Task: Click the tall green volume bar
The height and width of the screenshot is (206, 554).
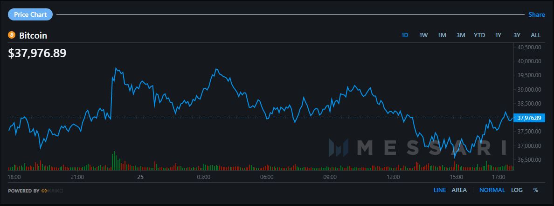Action: click(113, 161)
